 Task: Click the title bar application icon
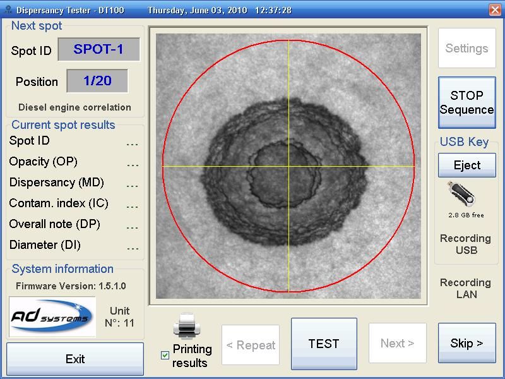tap(9, 10)
